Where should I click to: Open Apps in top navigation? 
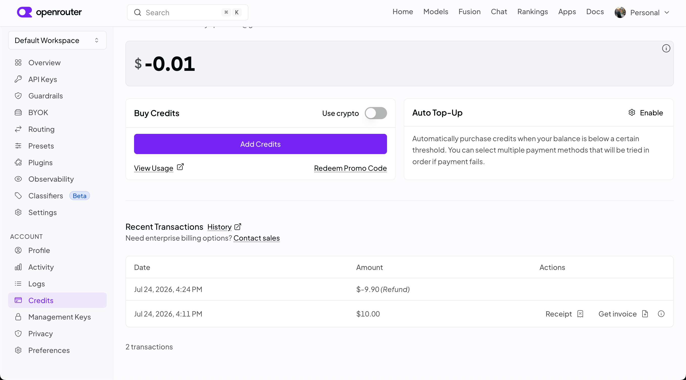coord(567,12)
